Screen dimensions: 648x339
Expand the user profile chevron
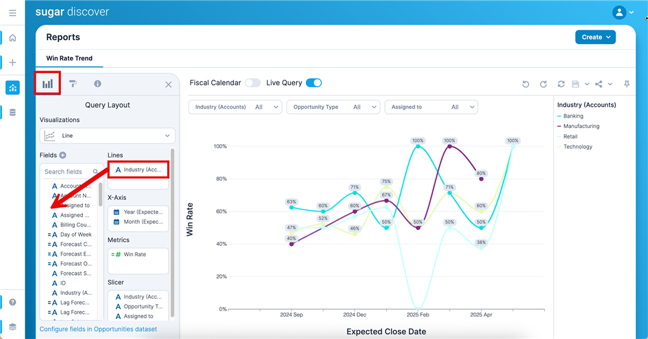(x=631, y=12)
